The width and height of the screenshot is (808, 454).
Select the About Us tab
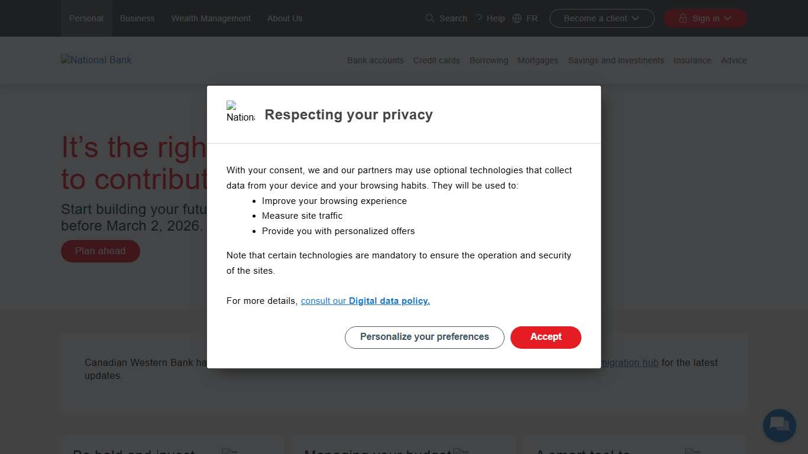[285, 18]
